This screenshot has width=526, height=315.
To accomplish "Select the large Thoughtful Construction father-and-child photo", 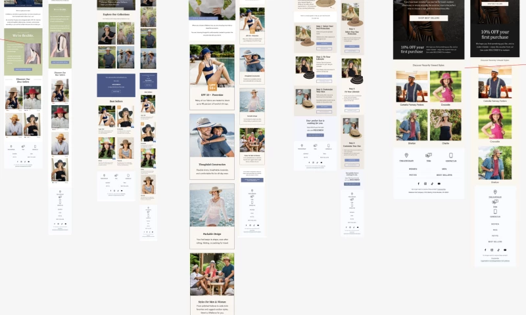I will tap(212, 136).
